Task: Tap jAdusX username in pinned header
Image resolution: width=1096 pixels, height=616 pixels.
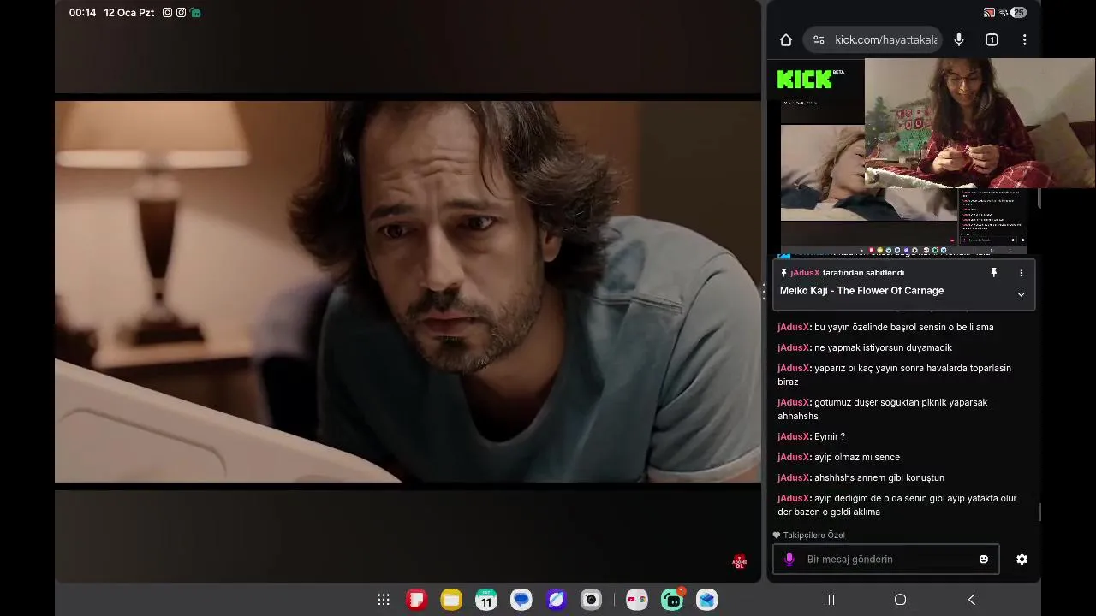Action: 805,272
